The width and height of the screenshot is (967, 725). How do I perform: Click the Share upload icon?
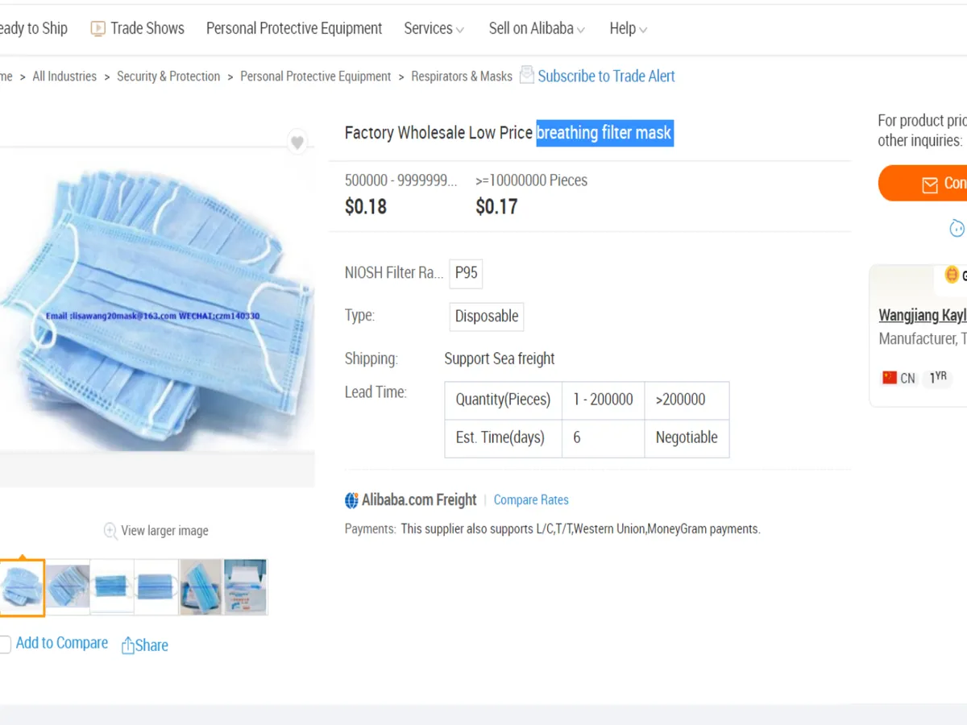(127, 645)
